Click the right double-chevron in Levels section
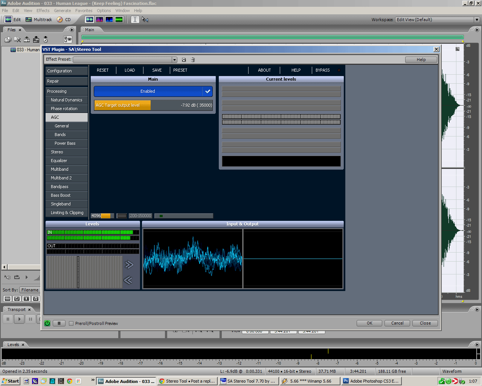This screenshot has height=386, width=482. [x=129, y=265]
